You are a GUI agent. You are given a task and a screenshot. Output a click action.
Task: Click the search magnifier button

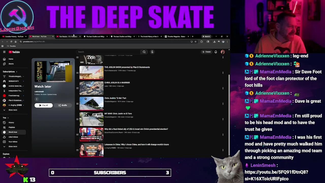144,52
